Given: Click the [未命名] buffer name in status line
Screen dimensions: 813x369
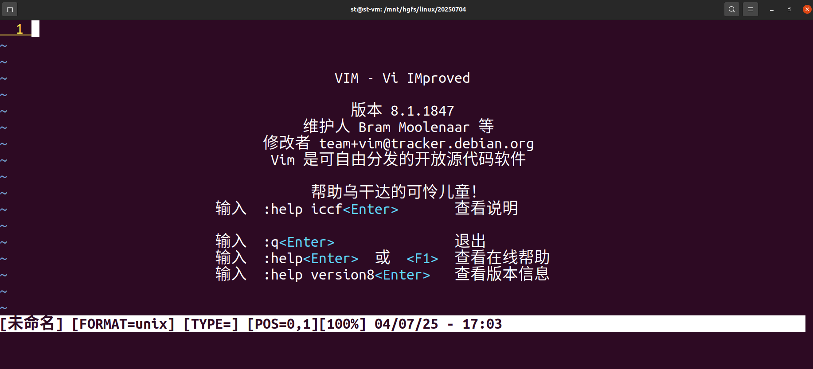Looking at the screenshot, I should click(31, 324).
